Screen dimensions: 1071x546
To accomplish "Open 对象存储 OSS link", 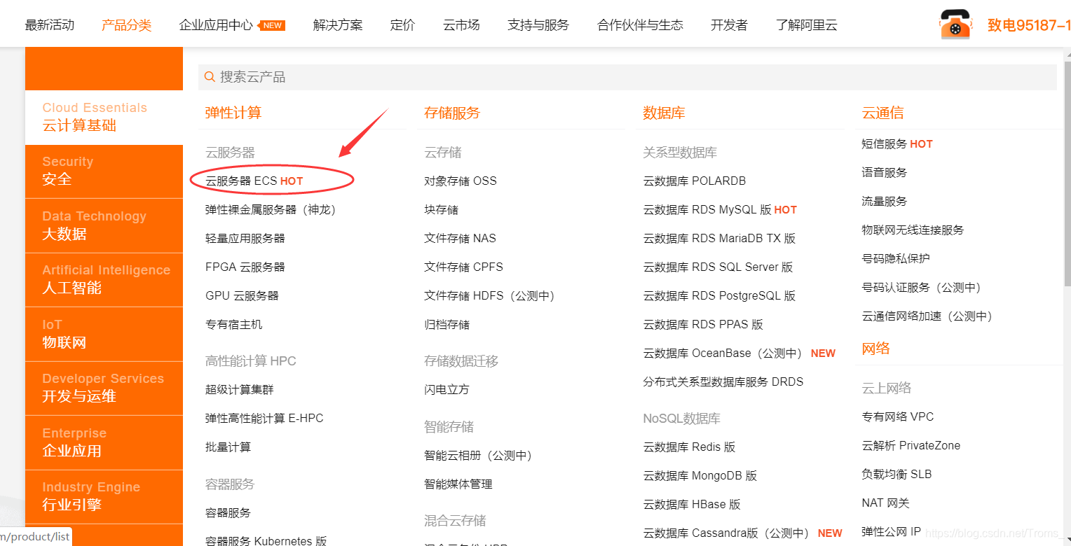I will point(461,181).
